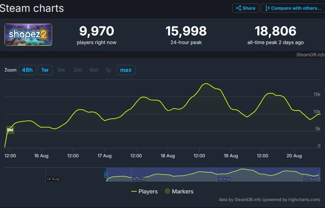Grab the left navigator range handle
Screen dimensions: 325x208
click(x=106, y=175)
